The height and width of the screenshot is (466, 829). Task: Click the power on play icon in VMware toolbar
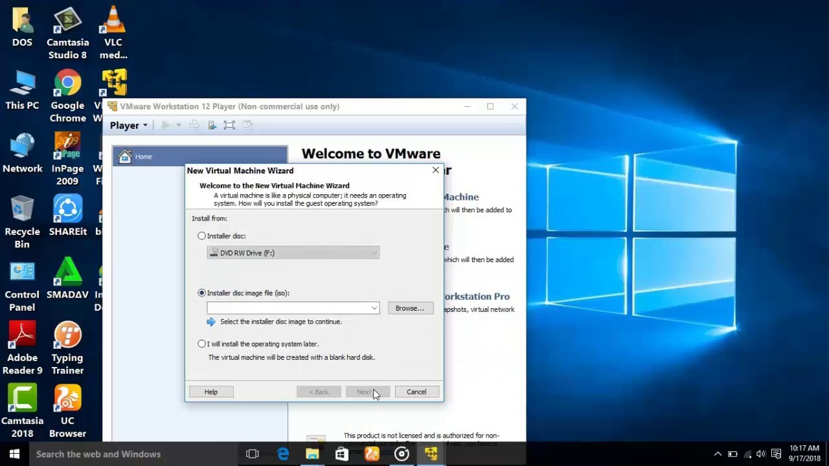[166, 126]
